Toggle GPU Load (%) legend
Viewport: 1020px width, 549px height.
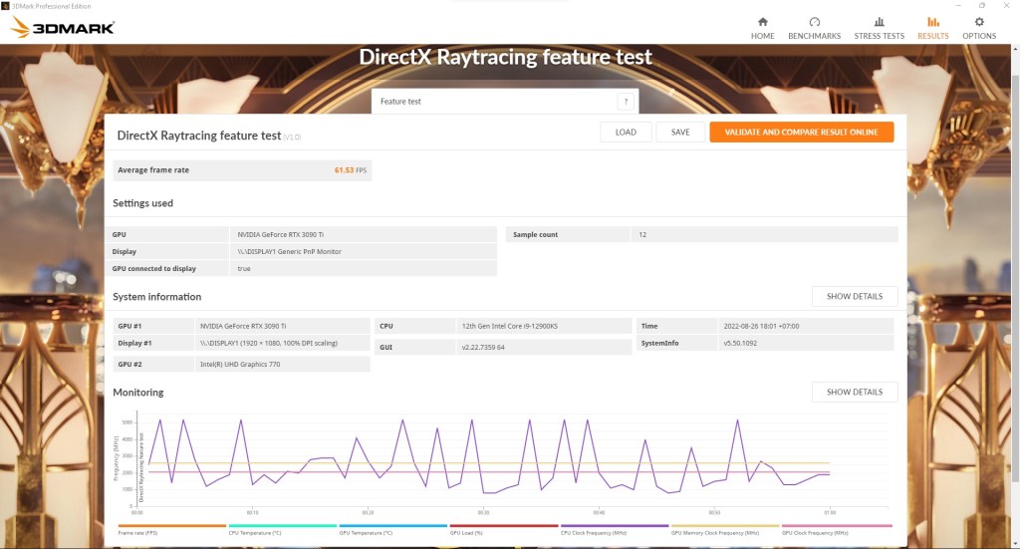click(503, 529)
